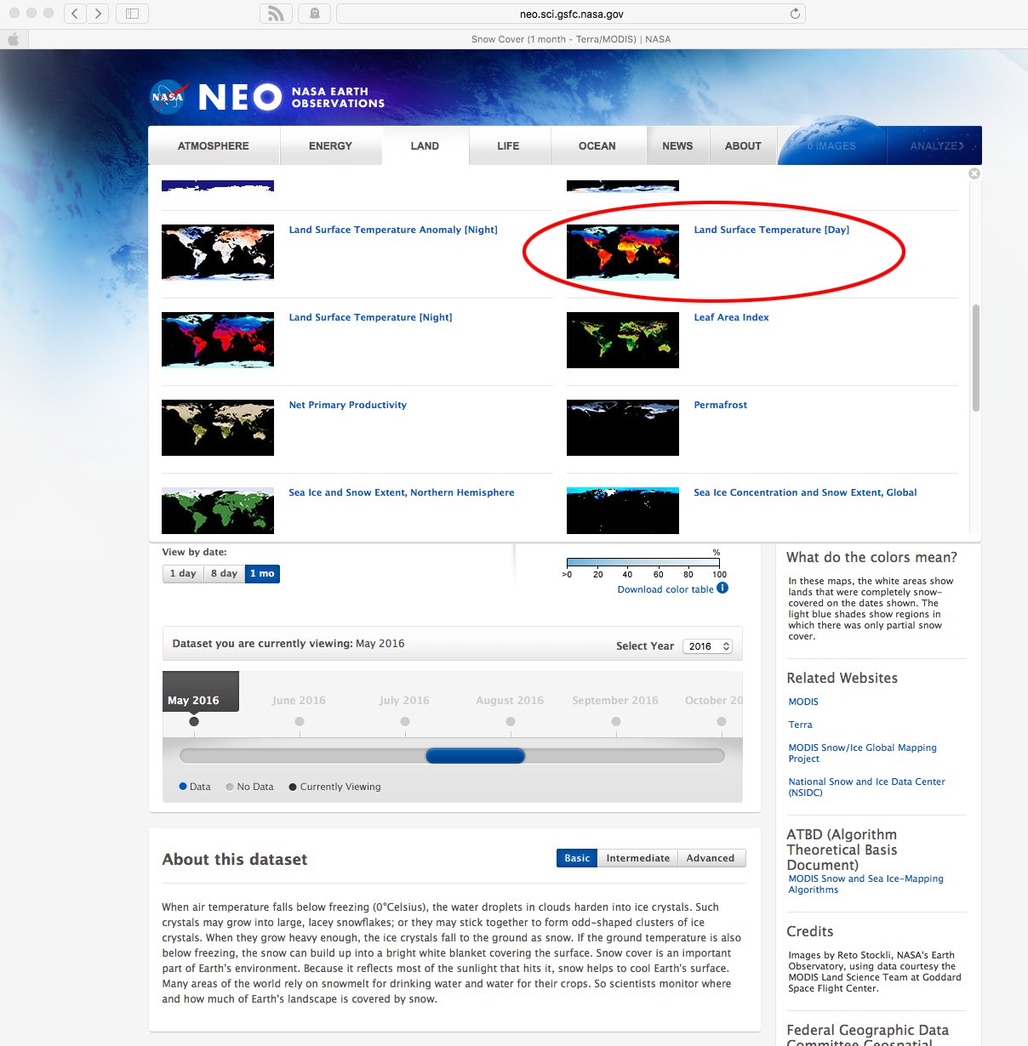Click the dataset list scrollbar thumb
Screen dimensions: 1028x1046
click(x=975, y=357)
